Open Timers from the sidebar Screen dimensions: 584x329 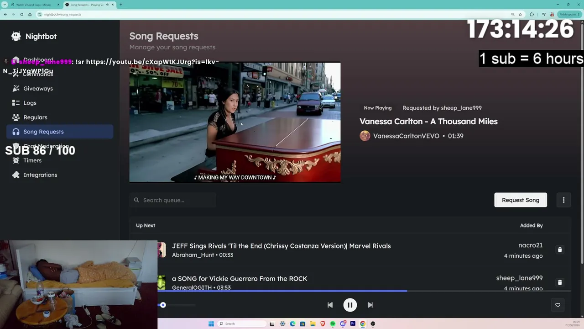click(60, 160)
